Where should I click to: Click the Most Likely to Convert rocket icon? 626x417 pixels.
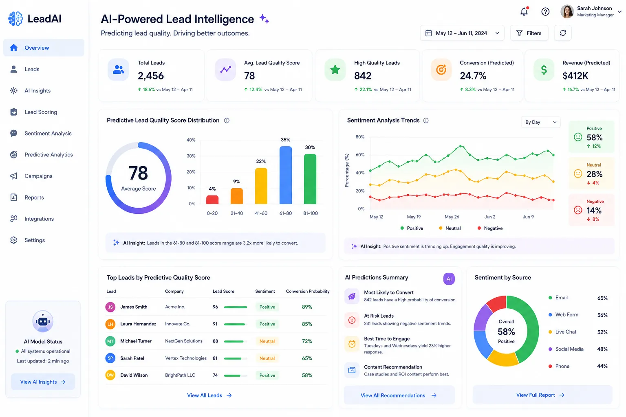[352, 296]
